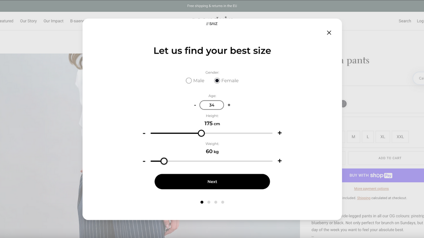Decrease weight using the minus control
Viewport: 424px width, 238px height.
tap(144, 161)
